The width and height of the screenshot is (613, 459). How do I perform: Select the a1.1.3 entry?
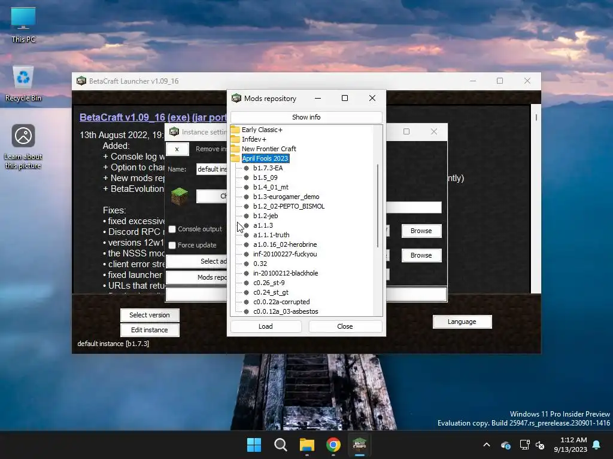263,225
